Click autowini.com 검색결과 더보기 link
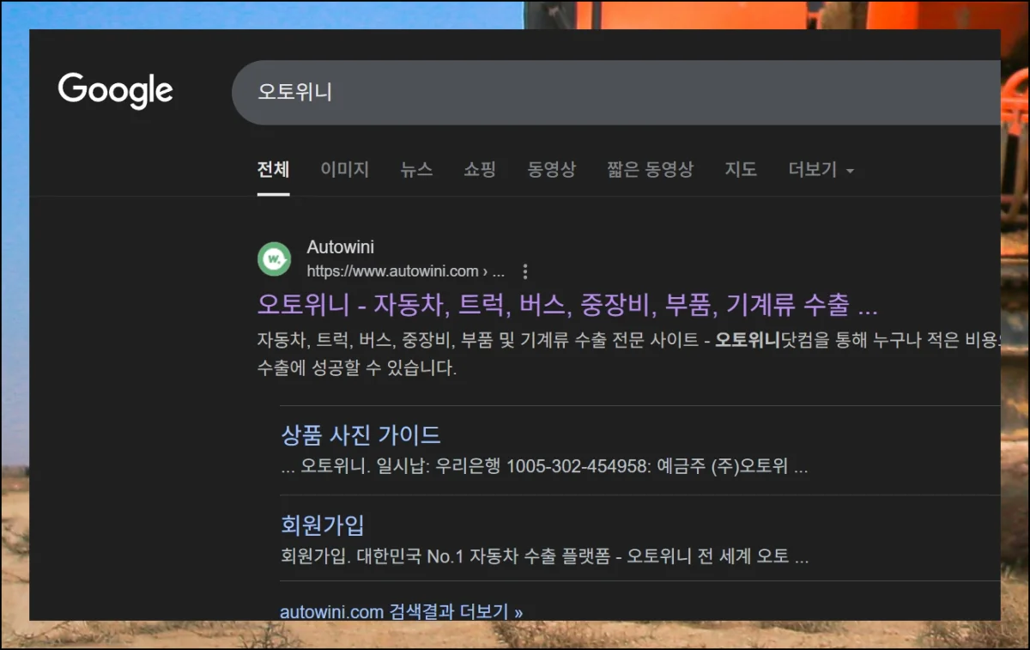This screenshot has width=1030, height=650. [401, 612]
